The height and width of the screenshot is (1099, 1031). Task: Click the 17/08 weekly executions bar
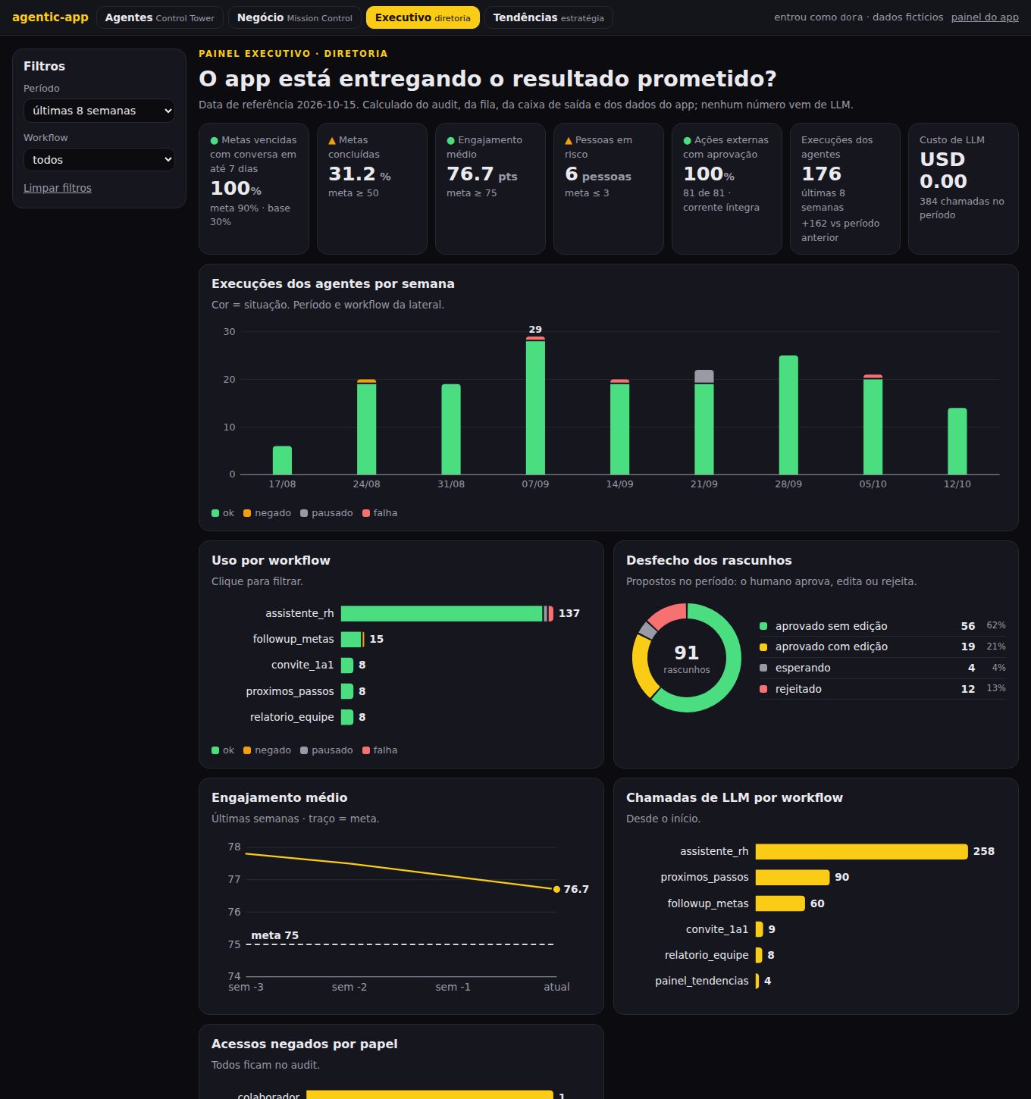(282, 460)
